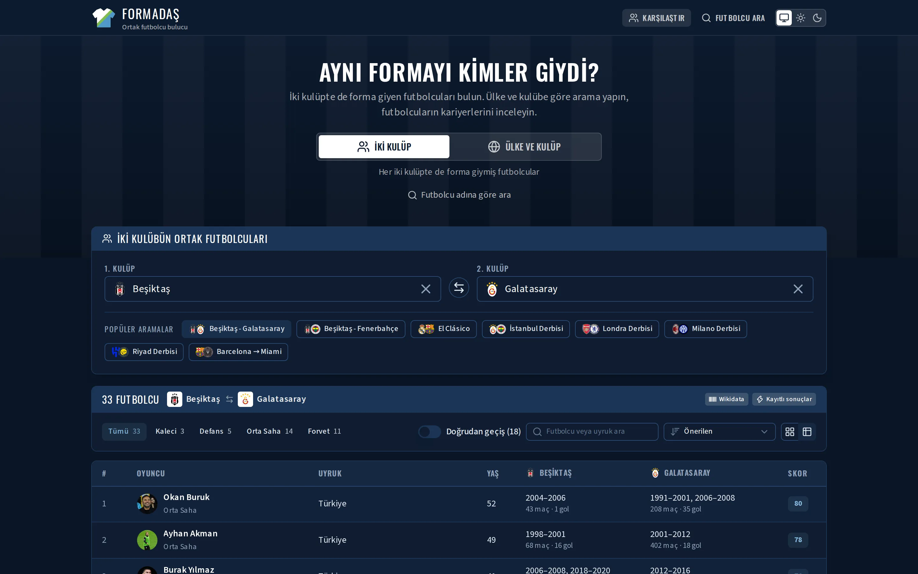
Task: Click the Galatasaray crest in results header
Action: pyautogui.click(x=245, y=399)
